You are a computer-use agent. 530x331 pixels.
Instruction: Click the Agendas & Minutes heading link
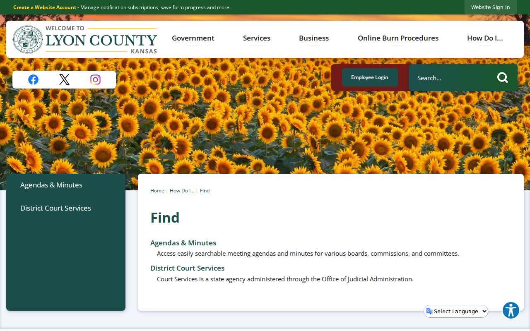click(x=183, y=243)
